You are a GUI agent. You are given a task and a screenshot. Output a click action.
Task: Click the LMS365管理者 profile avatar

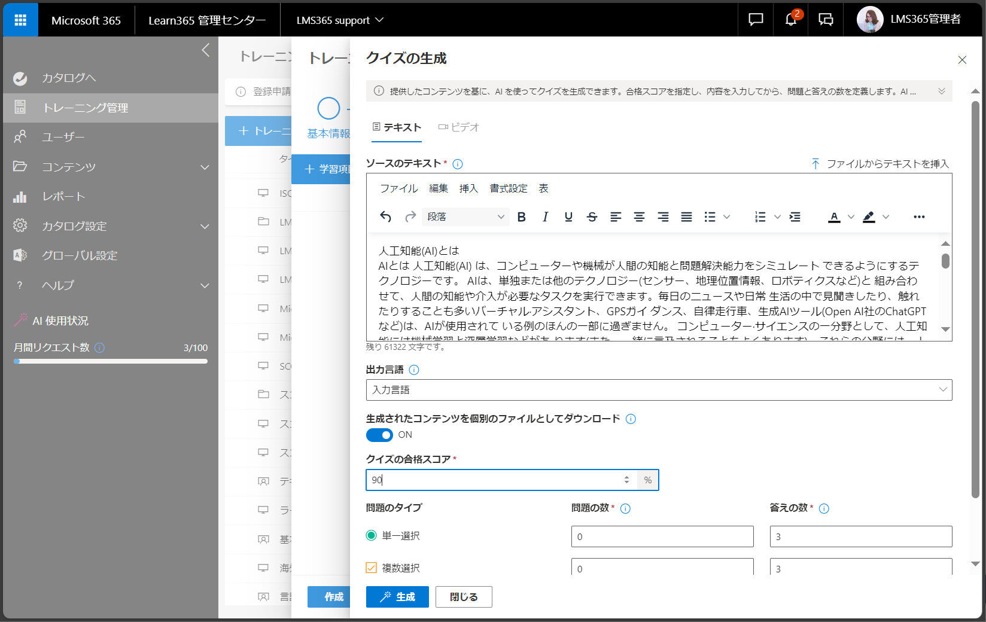(870, 20)
